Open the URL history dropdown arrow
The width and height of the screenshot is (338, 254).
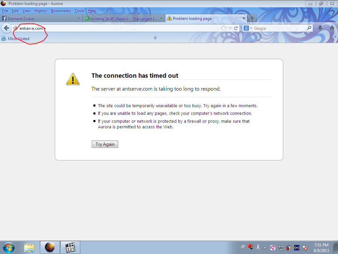click(x=230, y=28)
